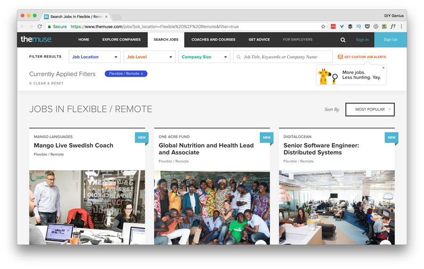Open the Pocket extension icon
Viewport: 424px width, 269px height.
point(367,26)
